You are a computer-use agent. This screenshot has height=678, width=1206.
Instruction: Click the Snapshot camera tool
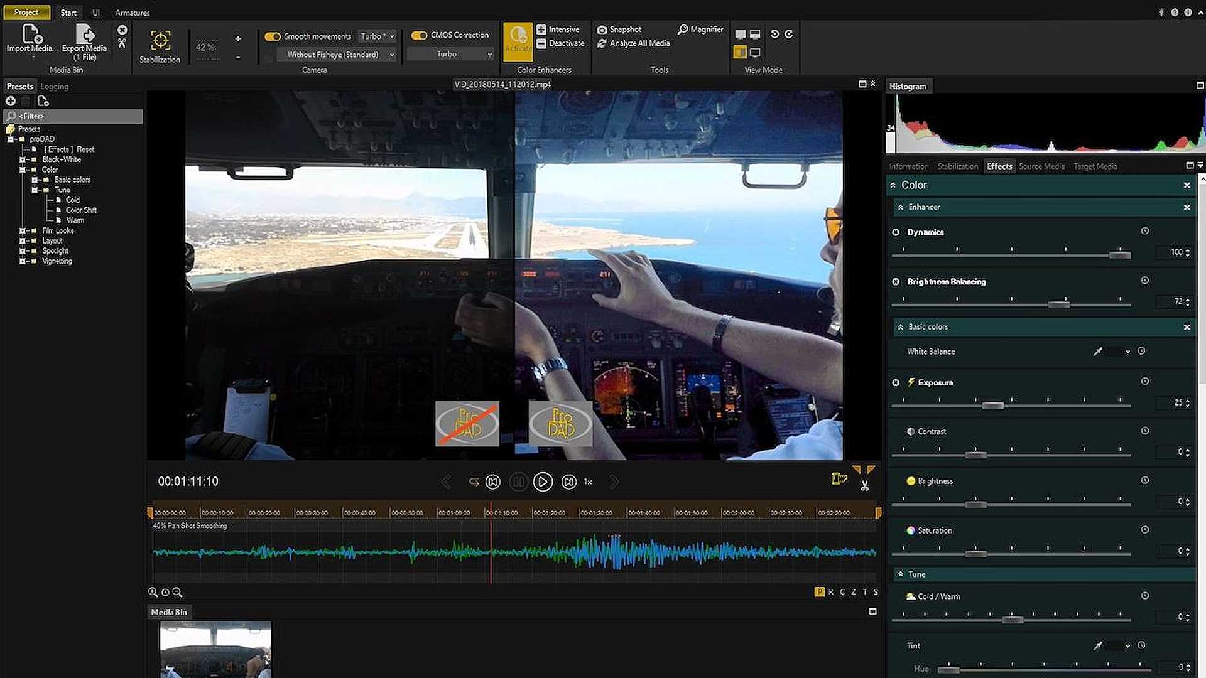[x=602, y=30]
